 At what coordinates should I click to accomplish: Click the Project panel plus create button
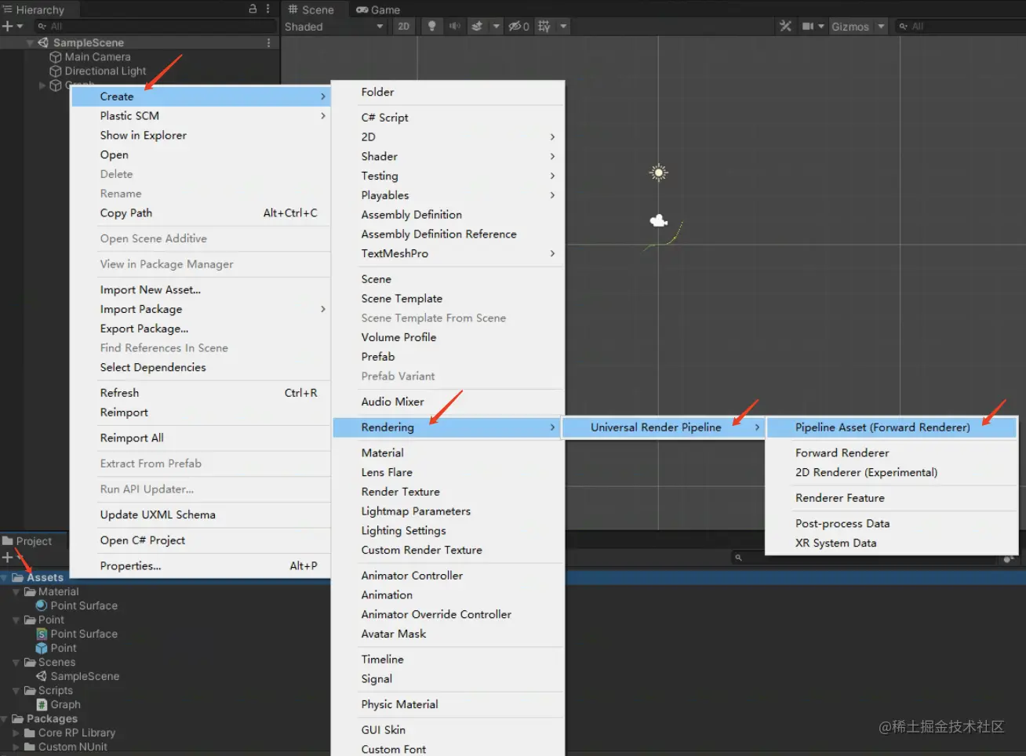pyautogui.click(x=7, y=558)
